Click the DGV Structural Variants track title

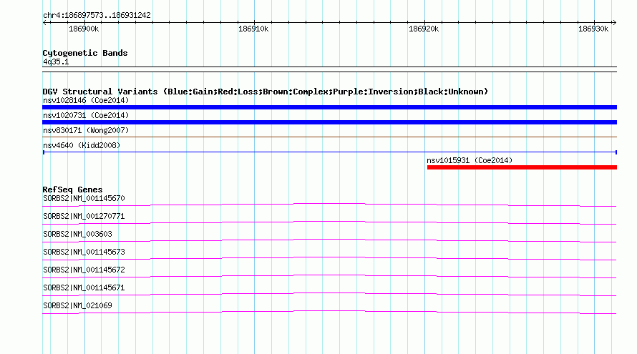pos(266,92)
